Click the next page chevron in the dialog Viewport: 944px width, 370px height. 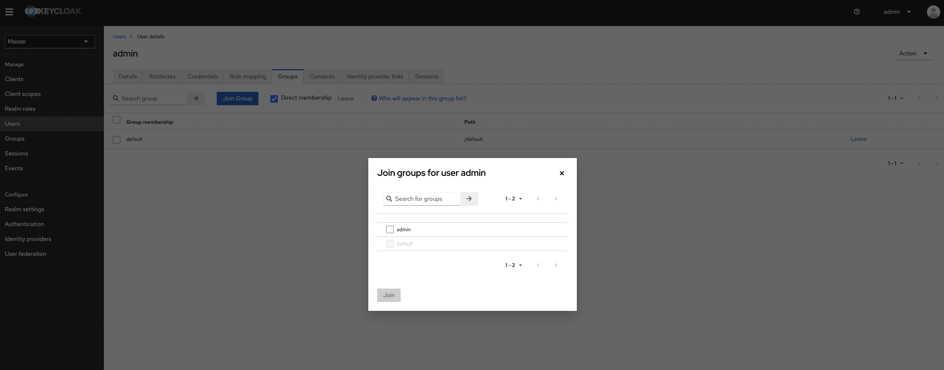point(556,199)
